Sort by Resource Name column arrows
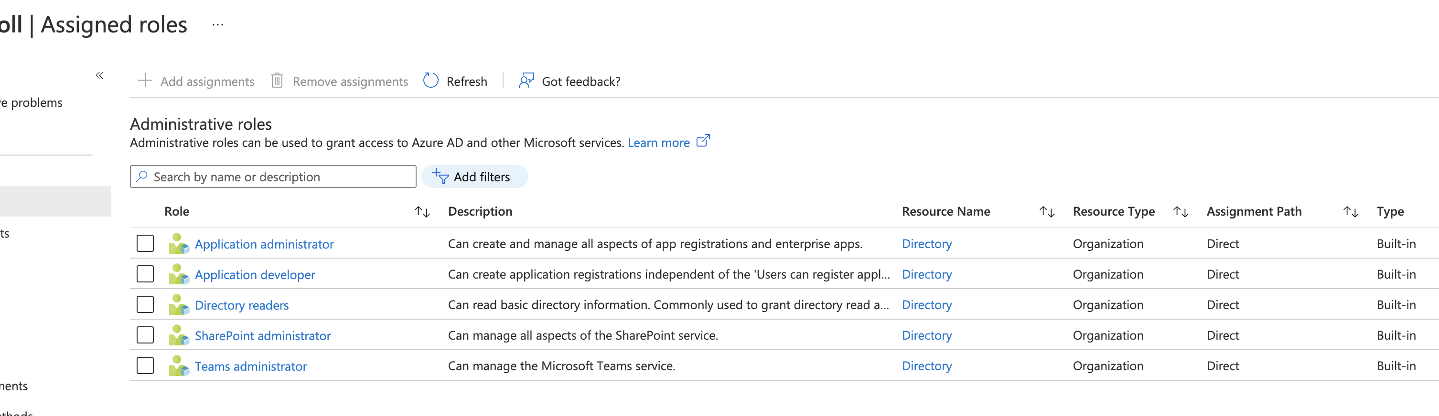1439x416 pixels. pyautogui.click(x=1047, y=212)
